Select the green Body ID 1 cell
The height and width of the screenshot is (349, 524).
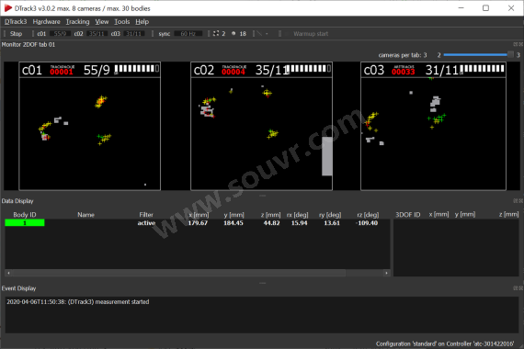[25, 223]
